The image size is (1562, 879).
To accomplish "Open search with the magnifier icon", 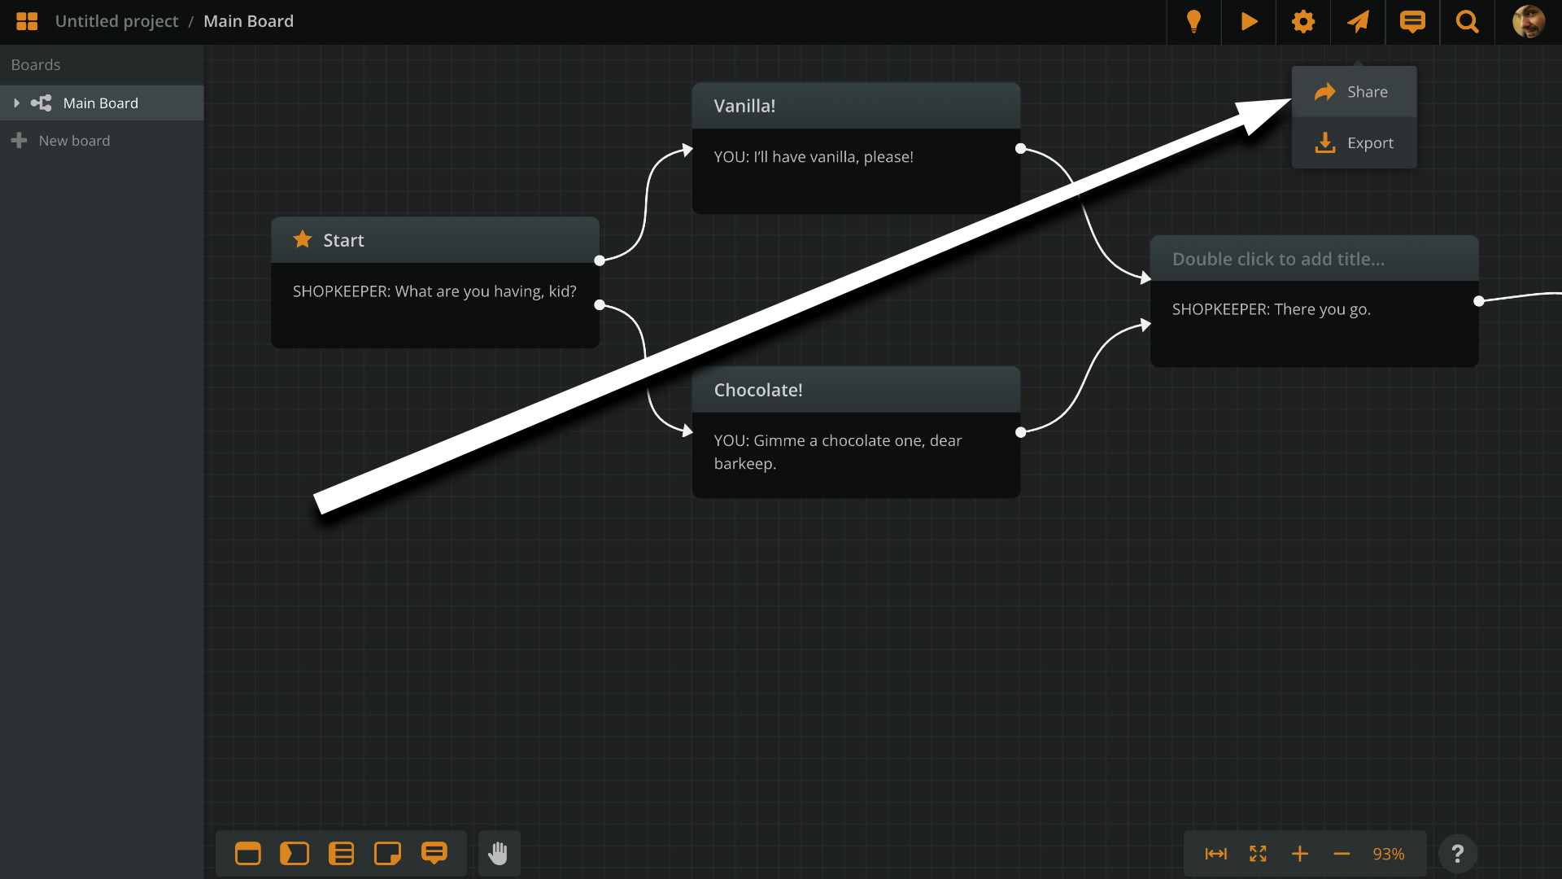I will [1467, 22].
